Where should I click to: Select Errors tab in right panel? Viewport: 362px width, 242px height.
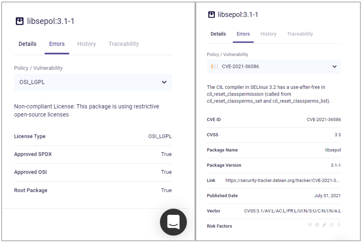(243, 34)
